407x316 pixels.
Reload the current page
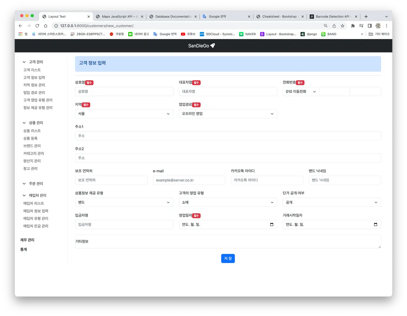point(37,26)
